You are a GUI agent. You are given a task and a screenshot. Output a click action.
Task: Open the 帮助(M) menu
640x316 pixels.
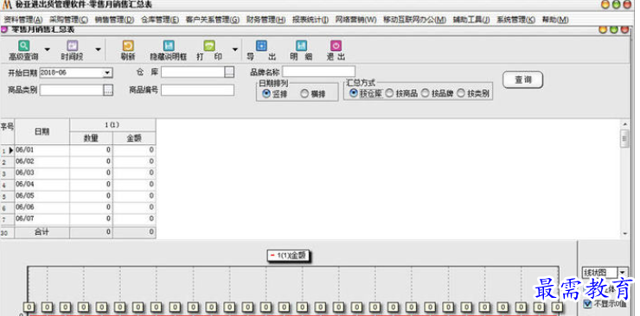(555, 20)
